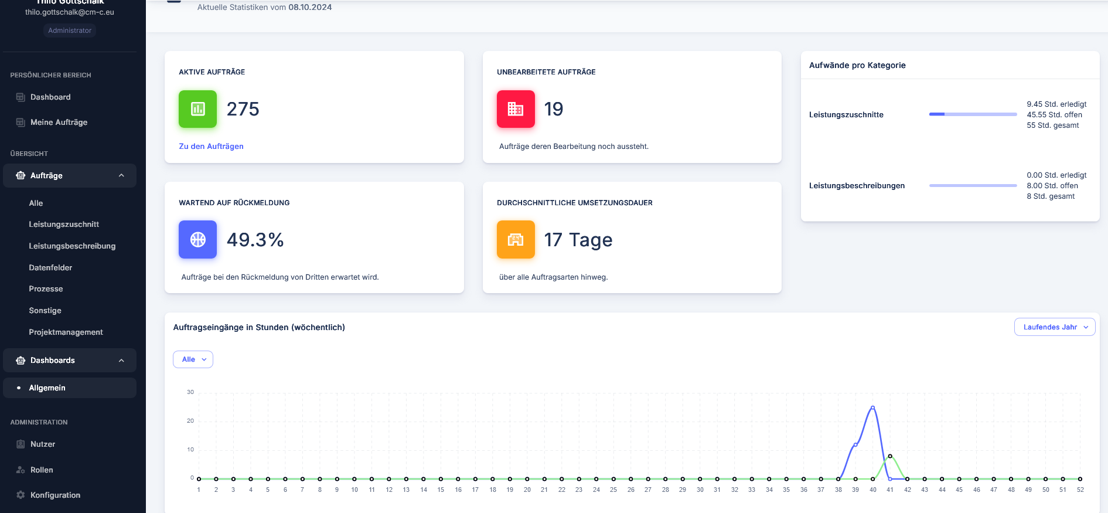Screen dimensions: 1108x513
Task: Click the Dashboards section icon
Action: 21,361
